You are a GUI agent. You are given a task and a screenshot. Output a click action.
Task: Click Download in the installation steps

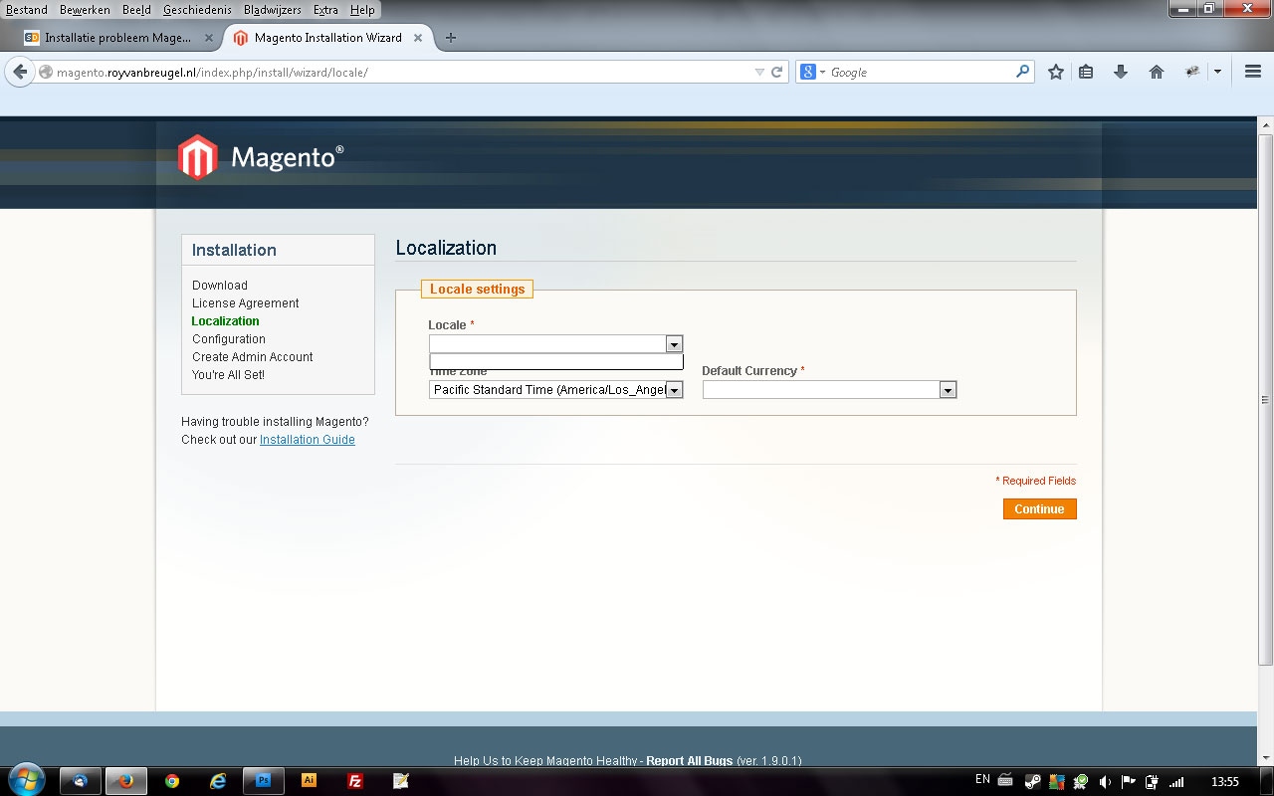pyautogui.click(x=220, y=286)
